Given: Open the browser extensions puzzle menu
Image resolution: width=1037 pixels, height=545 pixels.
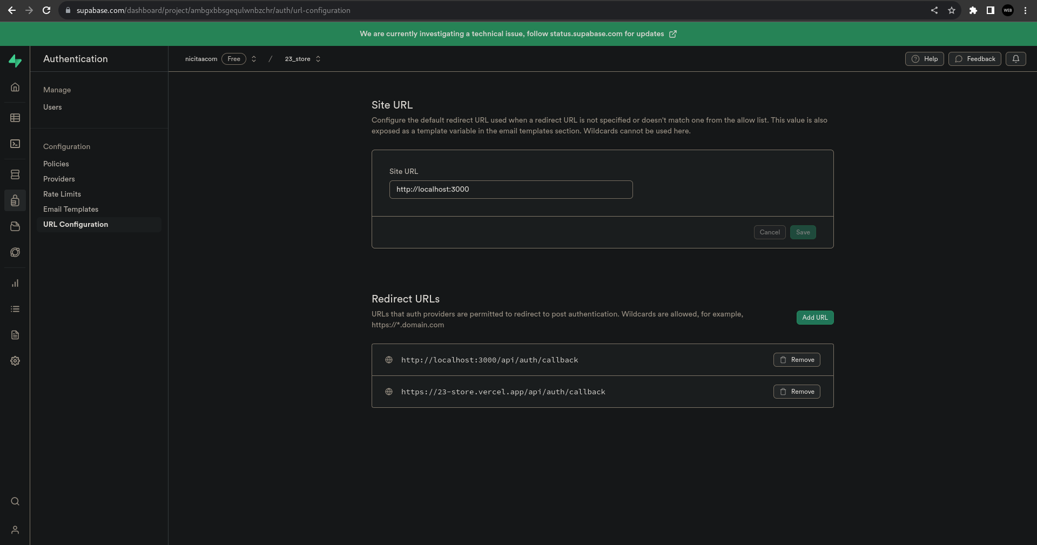Looking at the screenshot, I should [973, 10].
